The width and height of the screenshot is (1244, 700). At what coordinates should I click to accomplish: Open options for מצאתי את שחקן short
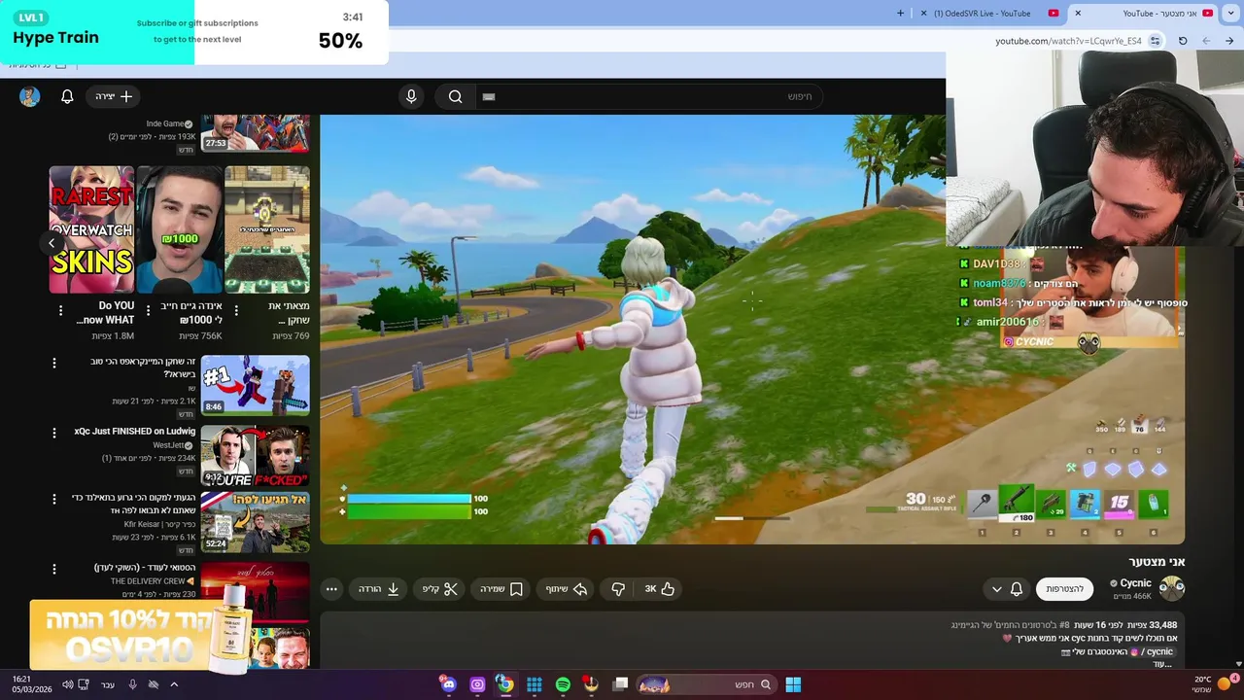point(235,311)
